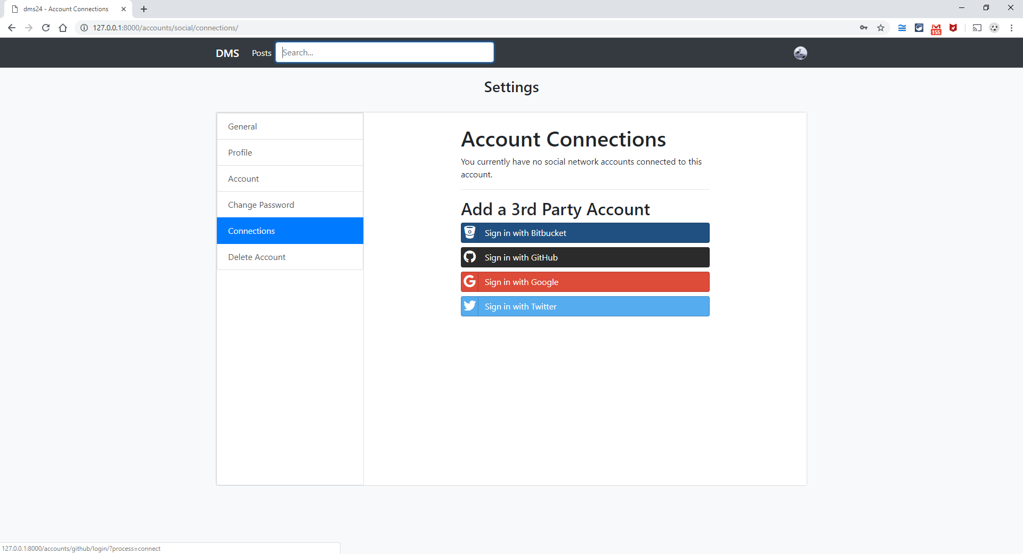Viewport: 1023px width, 554px height.
Task: Open the Account settings section
Action: (290, 178)
